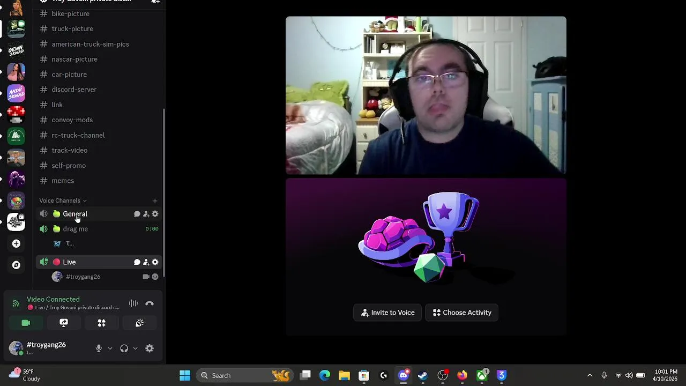This screenshot has height=386, width=686.
Task: Open the link text channel
Action: (x=57, y=105)
